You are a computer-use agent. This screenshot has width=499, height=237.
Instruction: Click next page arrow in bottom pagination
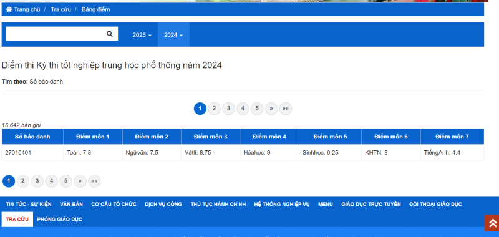click(80, 181)
